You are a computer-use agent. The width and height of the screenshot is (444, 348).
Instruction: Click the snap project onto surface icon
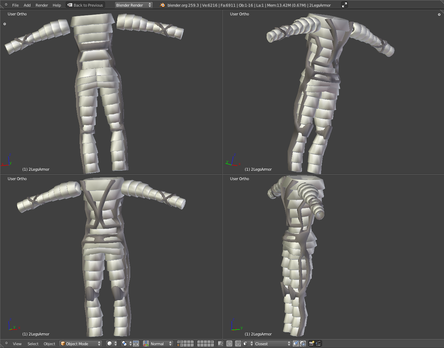pos(303,343)
